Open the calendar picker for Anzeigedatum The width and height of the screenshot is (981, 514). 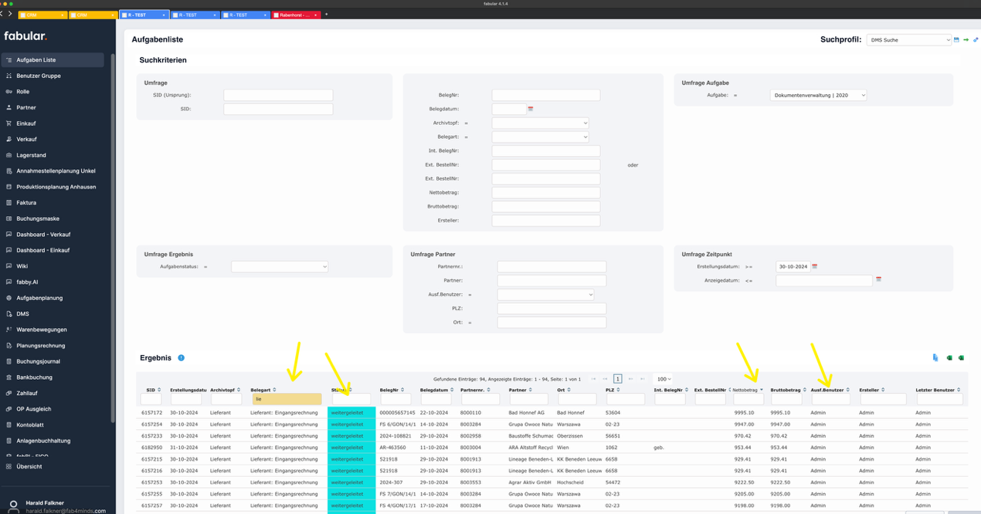tap(878, 280)
